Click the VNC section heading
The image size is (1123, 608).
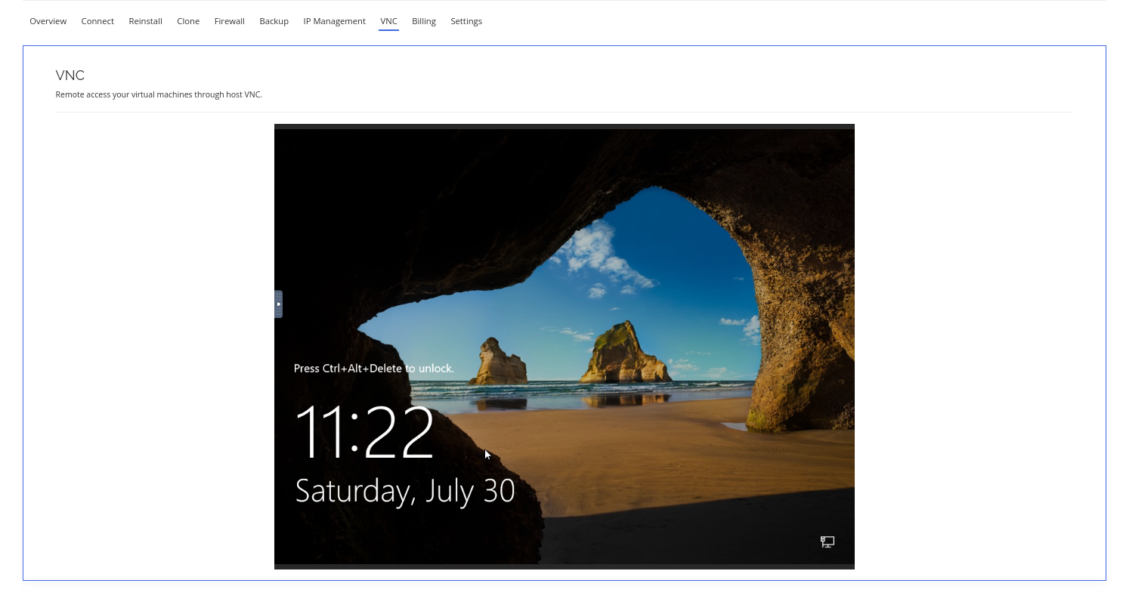pos(70,76)
